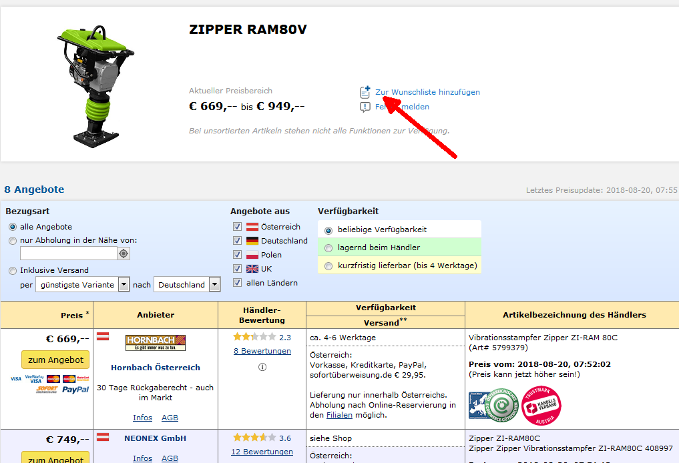Image resolution: width=679 pixels, height=463 pixels.
Task: Uncheck the Deutschland checkbox
Action: (x=237, y=240)
